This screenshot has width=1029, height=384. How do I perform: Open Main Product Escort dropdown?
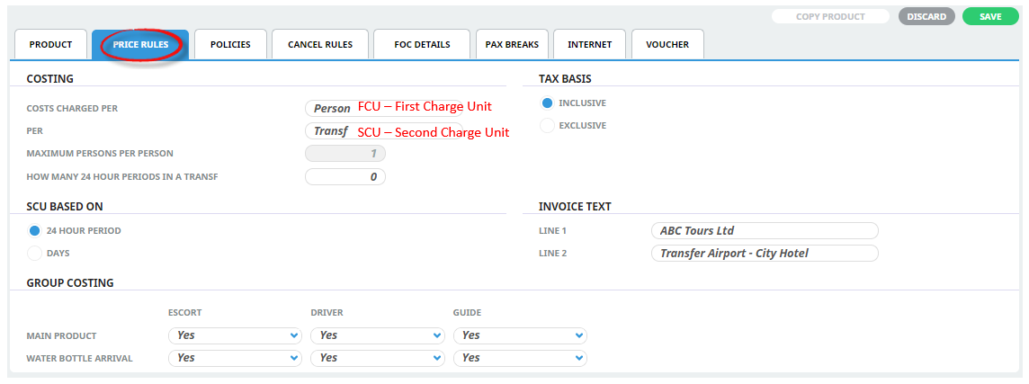coord(234,335)
